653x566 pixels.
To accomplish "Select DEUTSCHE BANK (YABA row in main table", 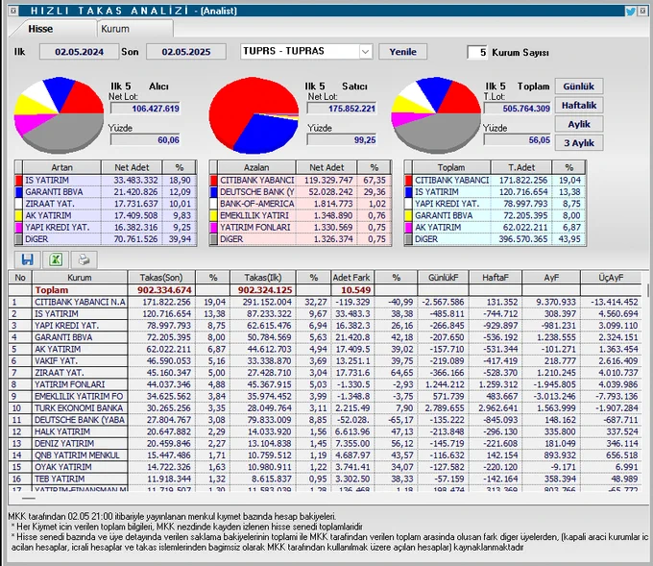I will pos(325,420).
